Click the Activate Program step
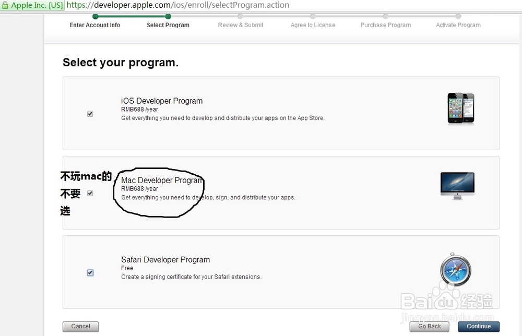 [458, 25]
